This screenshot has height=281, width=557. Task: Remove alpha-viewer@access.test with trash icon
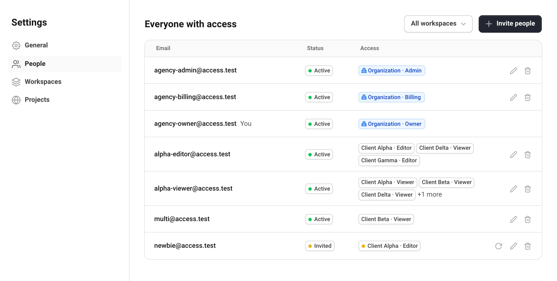pos(527,189)
